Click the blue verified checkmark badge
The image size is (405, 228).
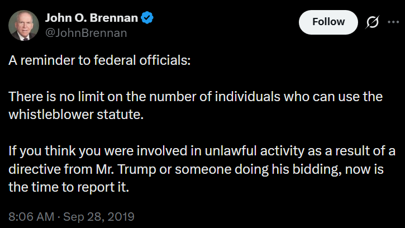click(x=147, y=18)
